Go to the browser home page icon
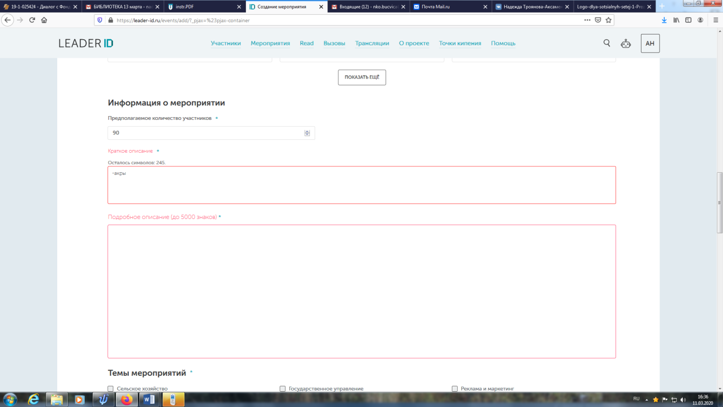Image resolution: width=723 pixels, height=407 pixels. coord(44,20)
